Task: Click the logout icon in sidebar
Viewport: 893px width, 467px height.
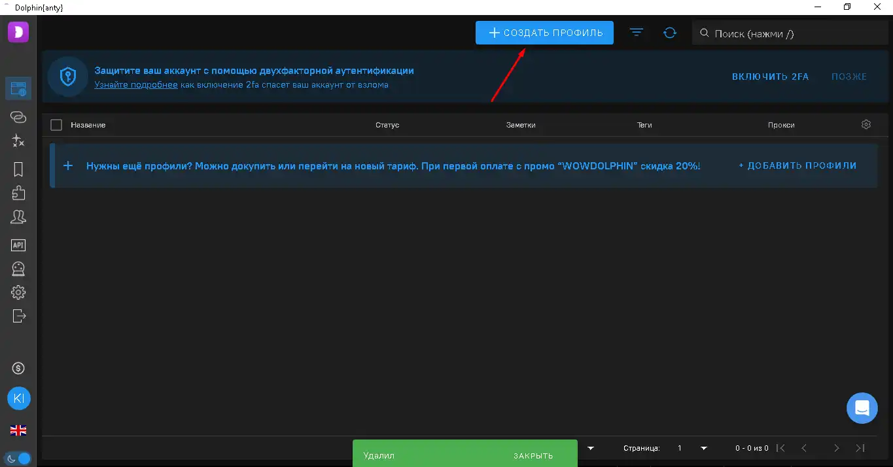Action: [x=19, y=316]
